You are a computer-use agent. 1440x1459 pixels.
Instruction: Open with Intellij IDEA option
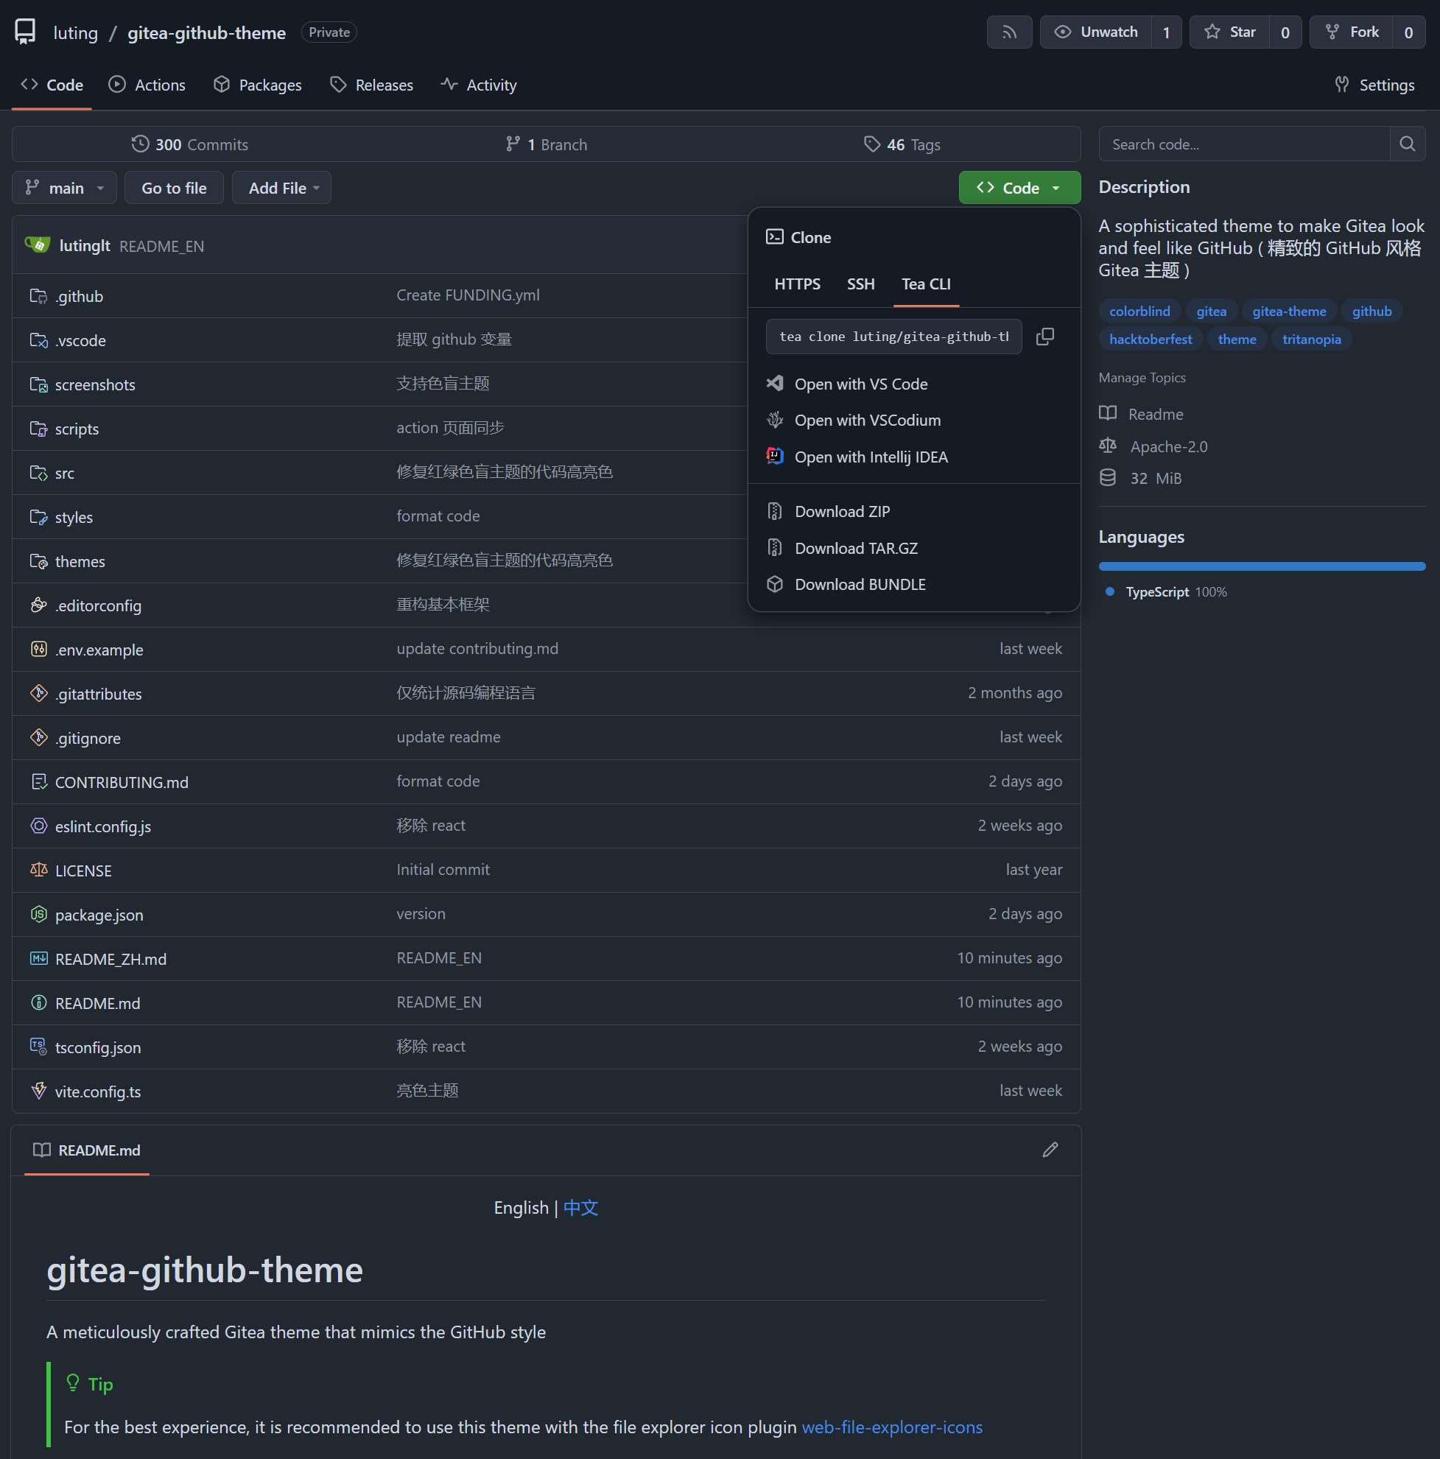(870, 457)
